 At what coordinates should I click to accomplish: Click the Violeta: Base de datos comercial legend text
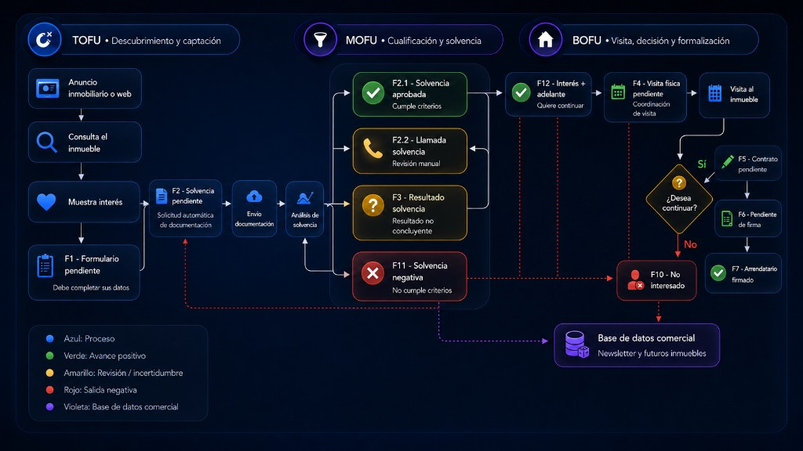coord(121,406)
